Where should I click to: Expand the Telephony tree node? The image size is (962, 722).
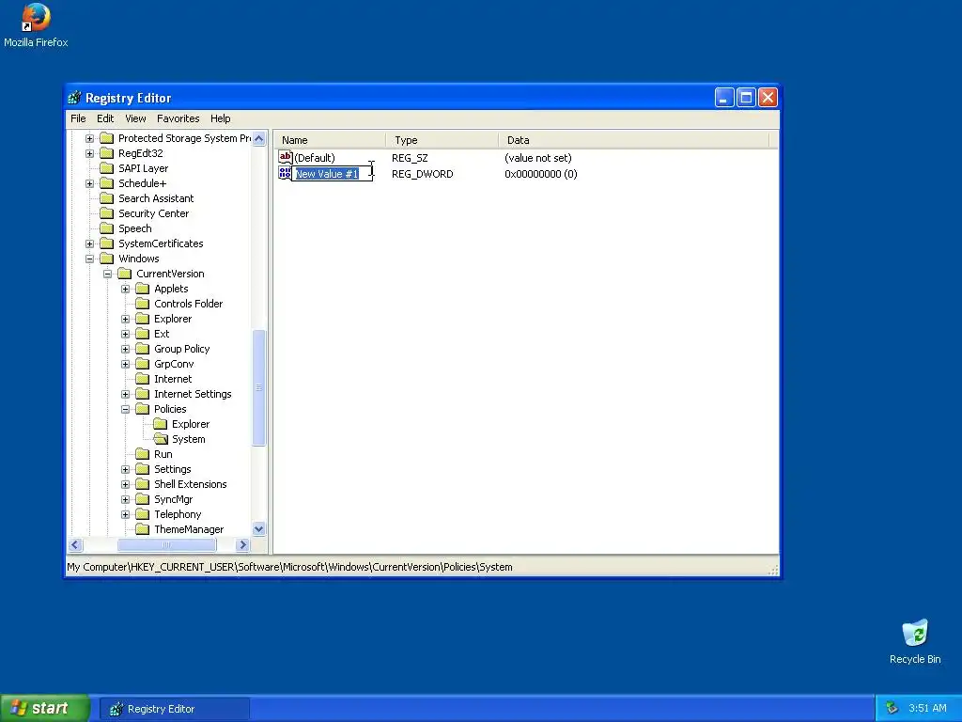(x=125, y=514)
